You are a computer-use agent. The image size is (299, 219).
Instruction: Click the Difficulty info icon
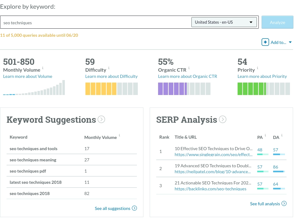(109, 68)
